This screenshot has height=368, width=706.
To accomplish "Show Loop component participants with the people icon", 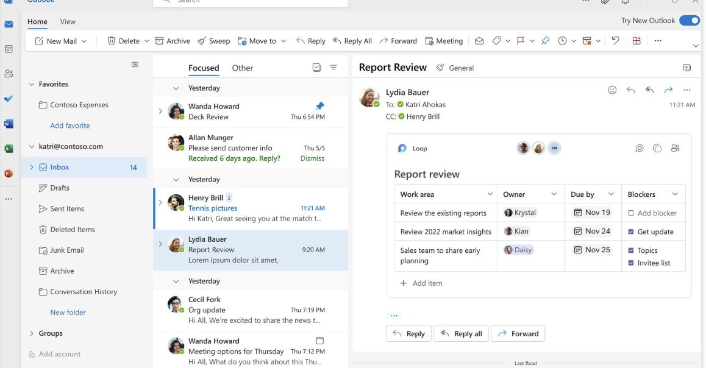I will [675, 147].
